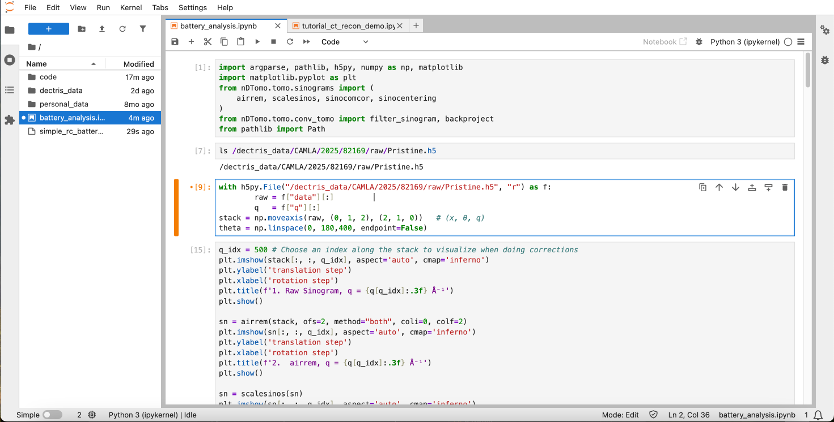Click the Notebook open-in button
Image resolution: width=834 pixels, height=422 pixels.
pyautogui.click(x=664, y=42)
